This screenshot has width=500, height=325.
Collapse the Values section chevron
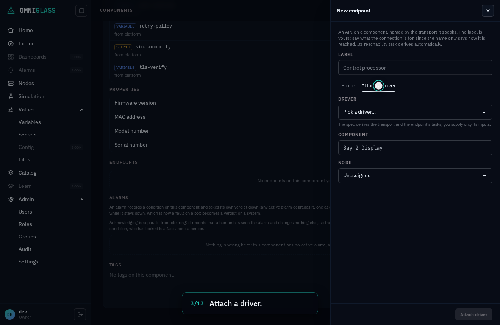pyautogui.click(x=82, y=110)
